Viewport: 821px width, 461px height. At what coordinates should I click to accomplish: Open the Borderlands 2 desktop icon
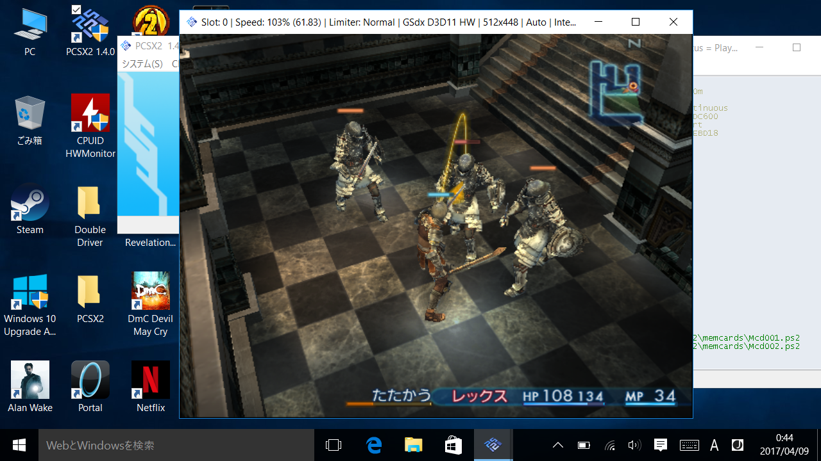(150, 20)
